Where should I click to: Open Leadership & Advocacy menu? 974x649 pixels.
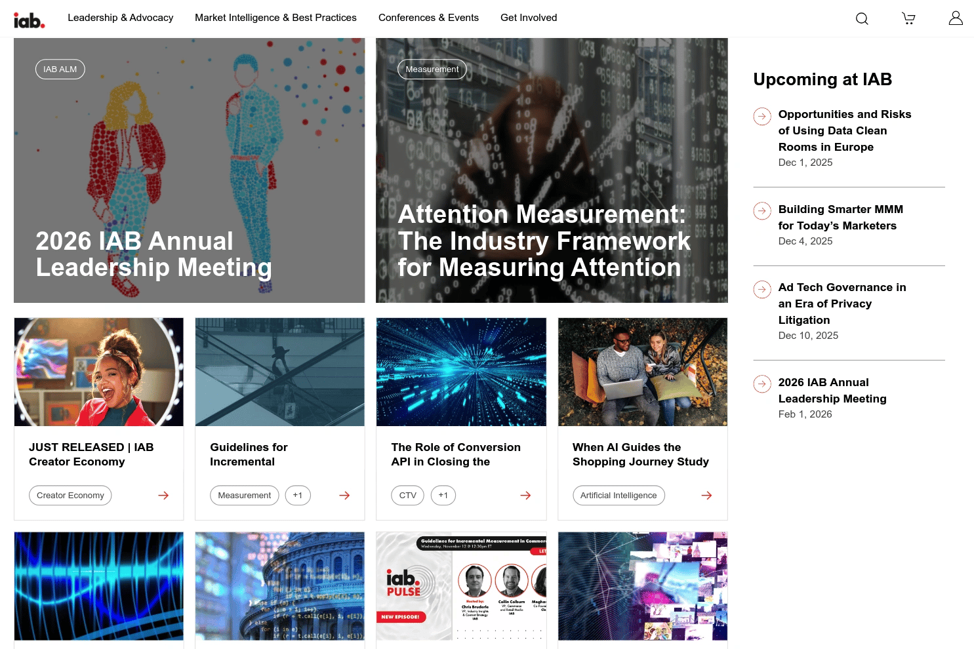(120, 18)
